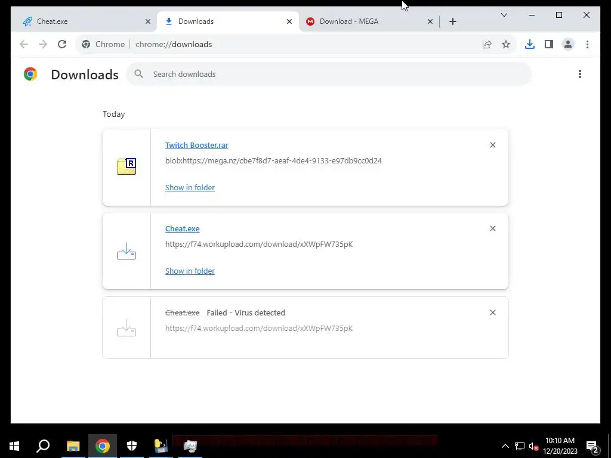Image resolution: width=611 pixels, height=458 pixels.
Task: Click the Chrome taskbar icon
Action: (103, 446)
